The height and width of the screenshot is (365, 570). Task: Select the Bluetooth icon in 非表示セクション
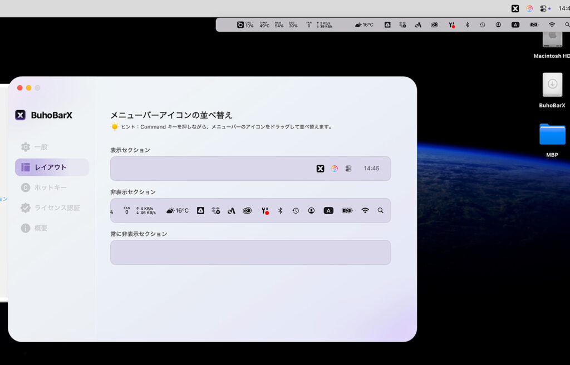tap(281, 211)
